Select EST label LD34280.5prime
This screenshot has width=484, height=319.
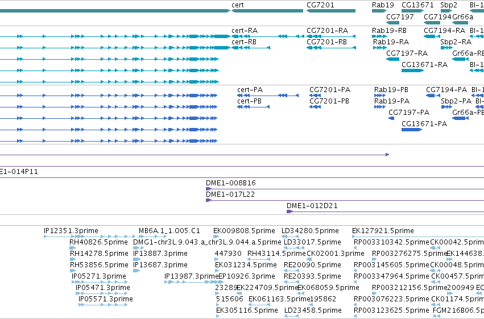[310, 231]
